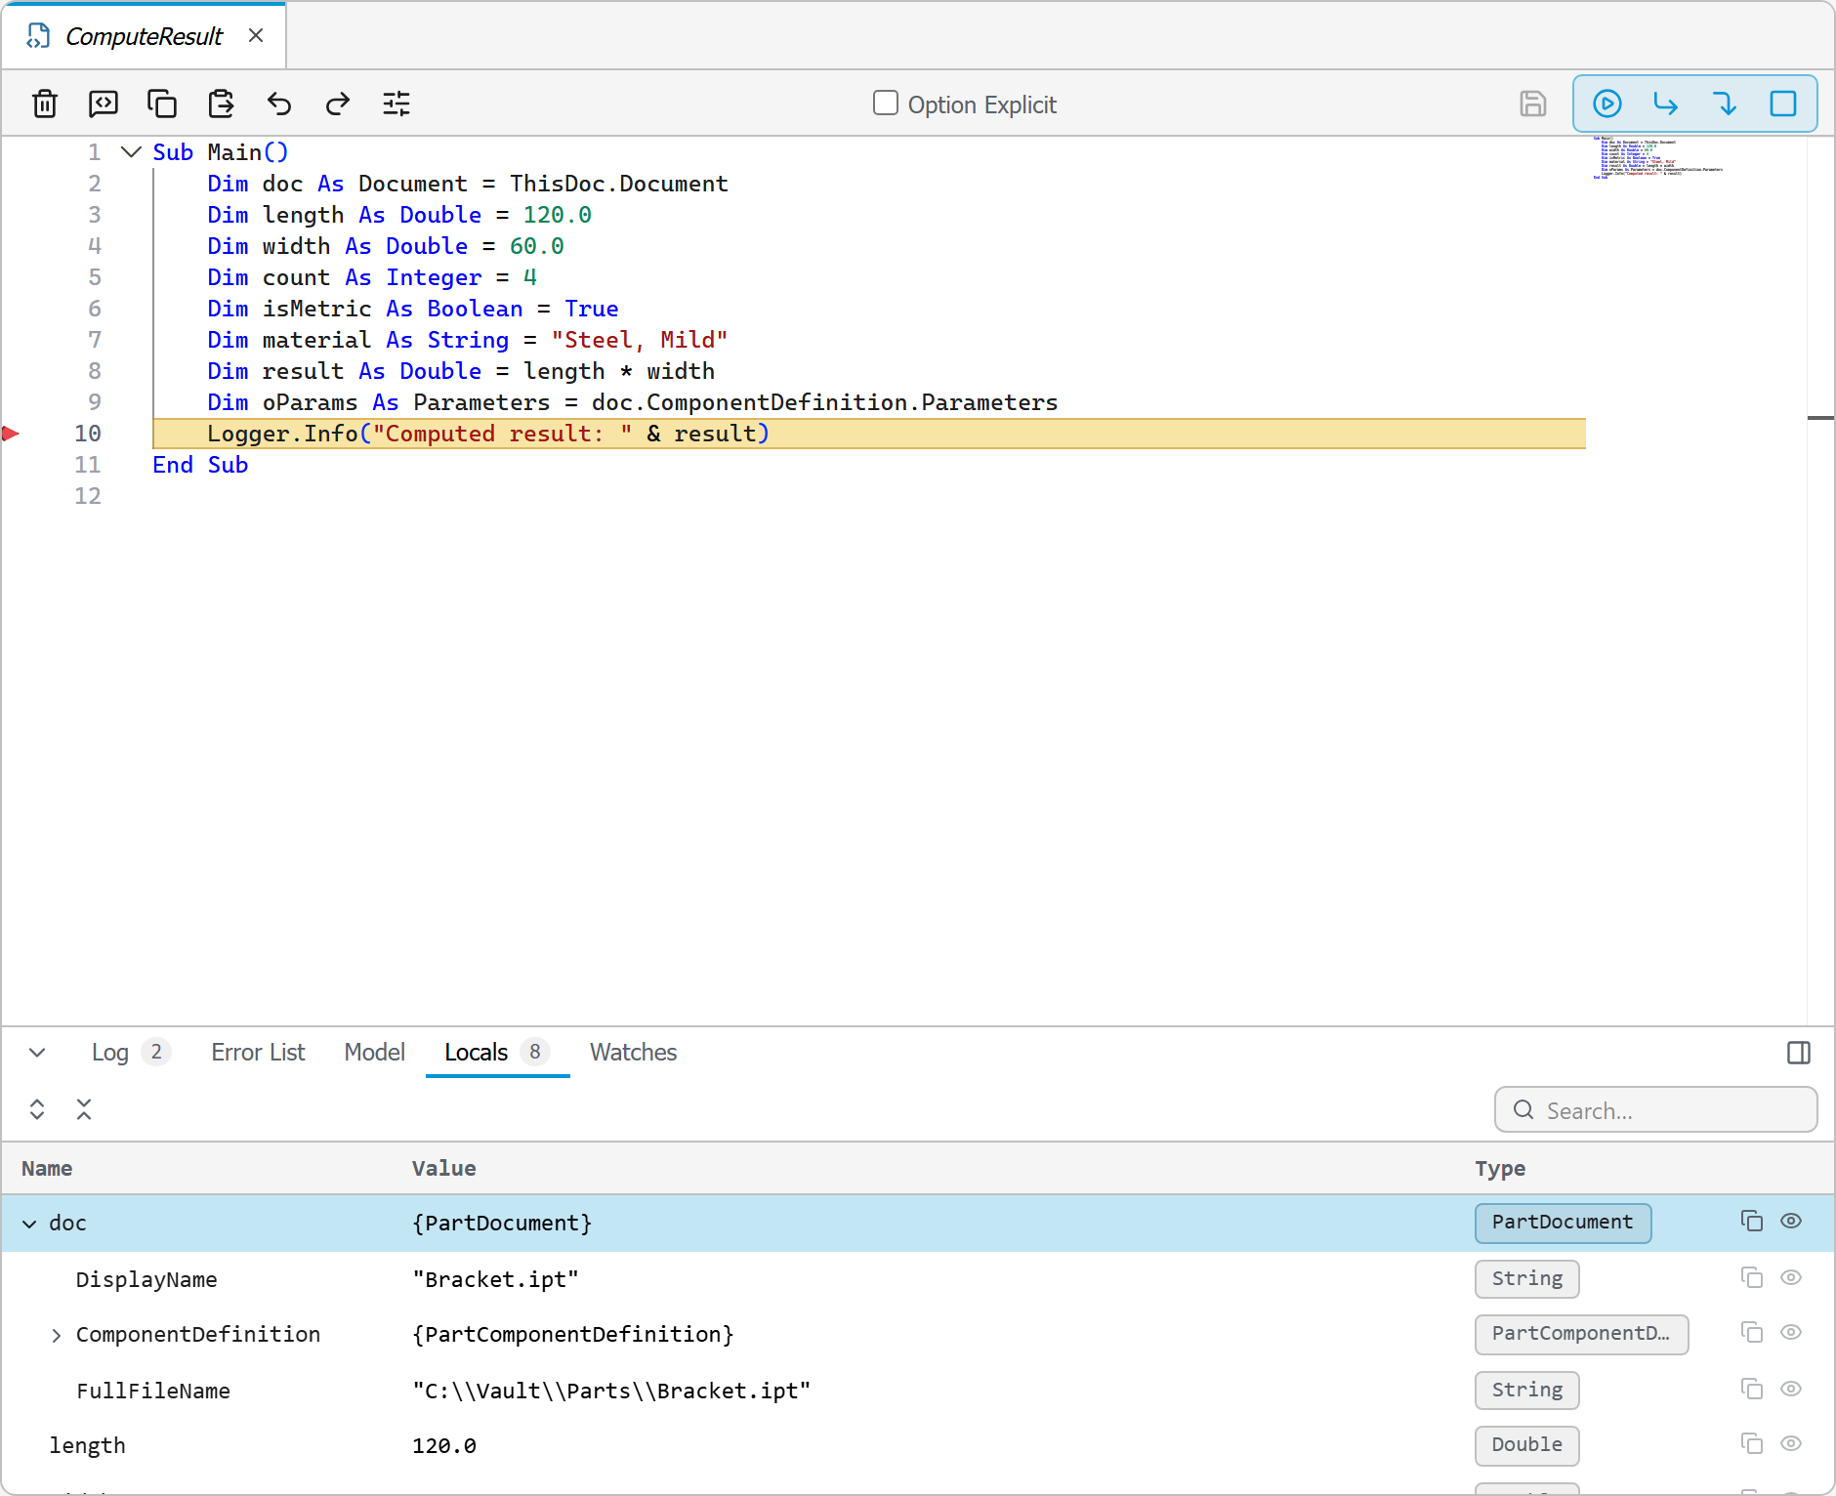Close the ComputeResult tab
The width and height of the screenshot is (1836, 1496).
coord(256,35)
